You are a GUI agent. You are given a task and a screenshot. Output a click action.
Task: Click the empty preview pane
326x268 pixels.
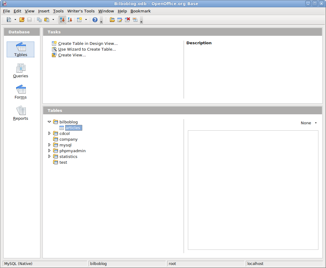click(253, 190)
